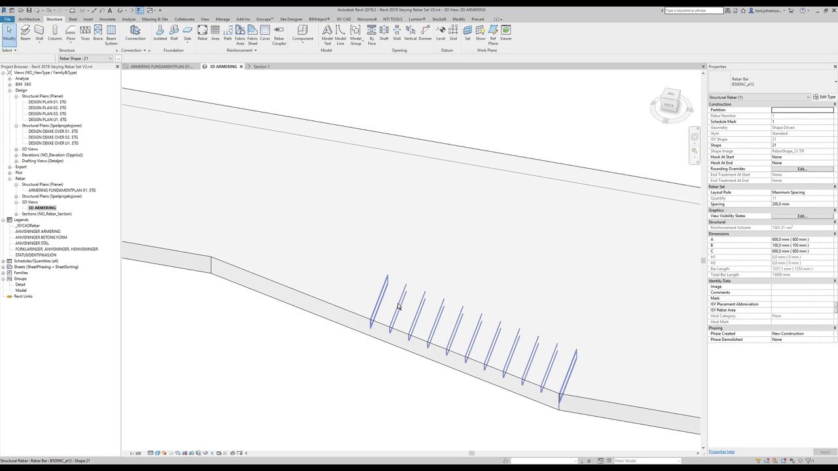Select the Truss tool

85,33
